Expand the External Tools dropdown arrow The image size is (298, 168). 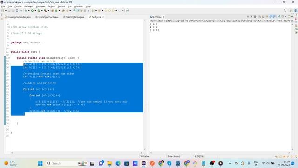[x=48, y=11]
